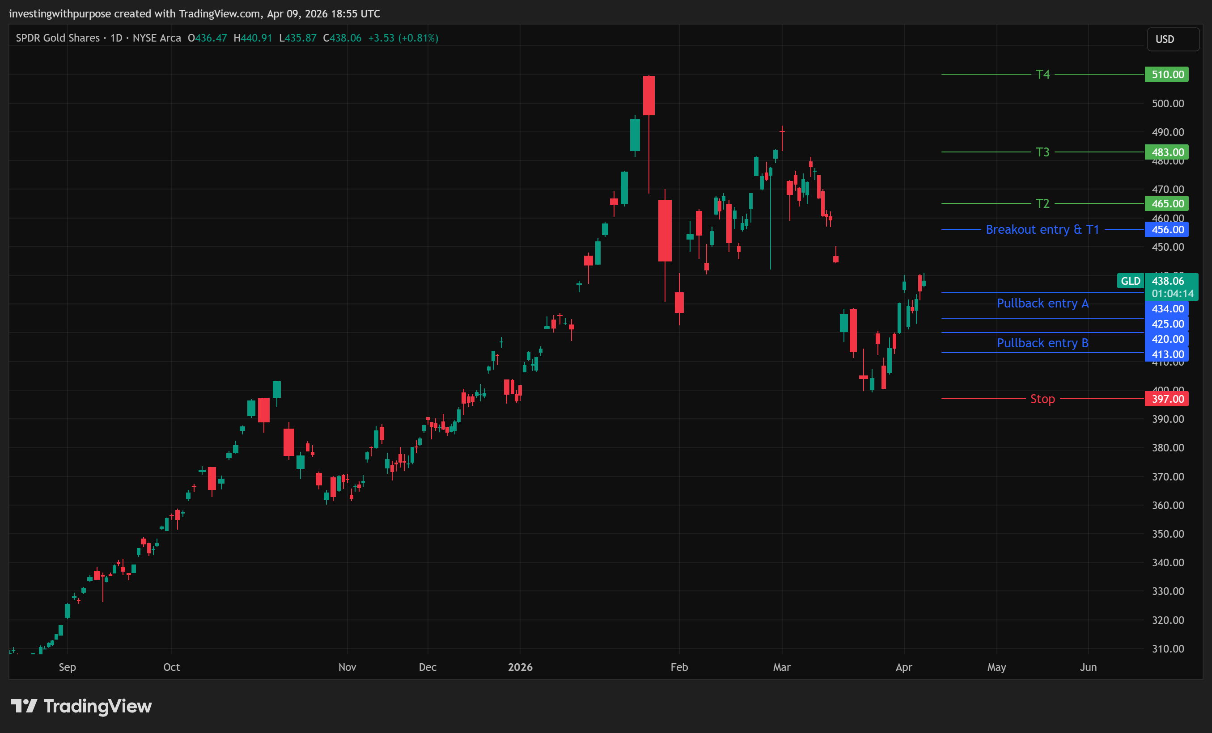1212x733 pixels.
Task: Click the SPDR Gold Shares symbol title
Action: coord(58,38)
